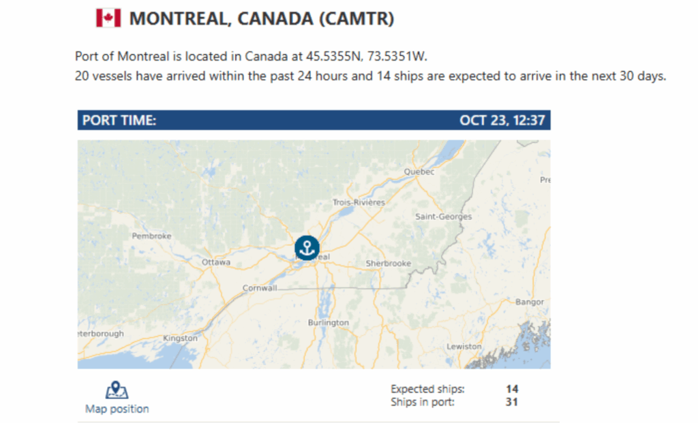Click Kingston on the map
Screen dimensions: 698x423
point(180,338)
